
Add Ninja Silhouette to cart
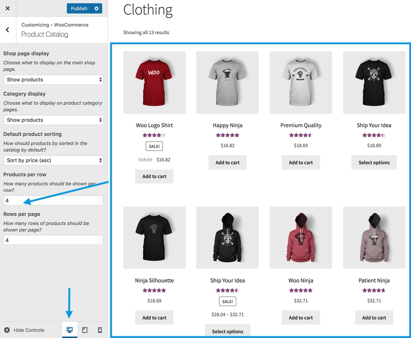[154, 318]
